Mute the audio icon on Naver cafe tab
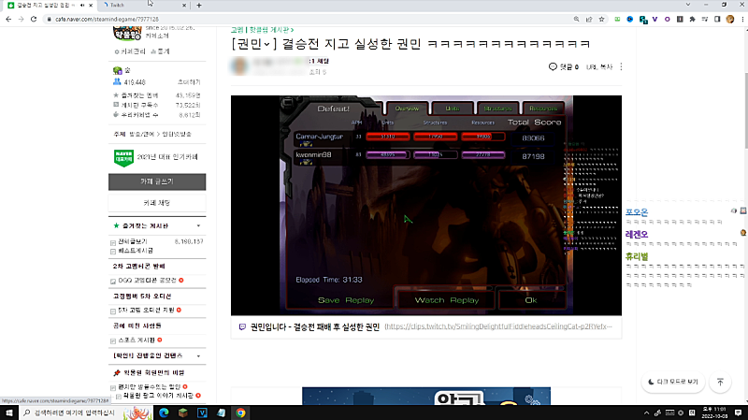Screen dimensions: 748x420 click(82, 6)
